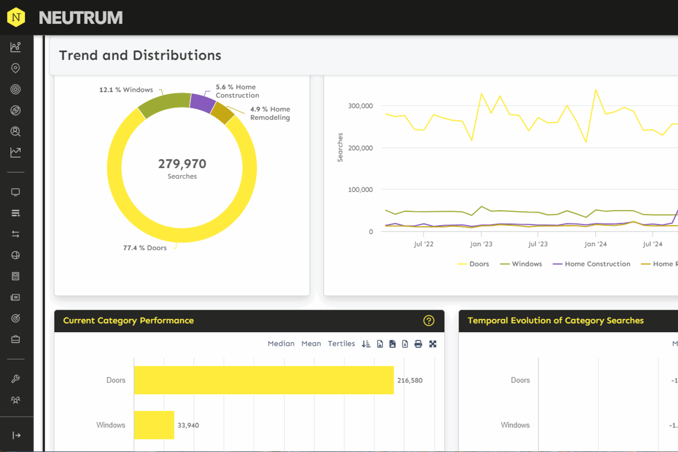The image size is (678, 452).
Task: Export category chart to Excel file
Action: pyautogui.click(x=405, y=344)
